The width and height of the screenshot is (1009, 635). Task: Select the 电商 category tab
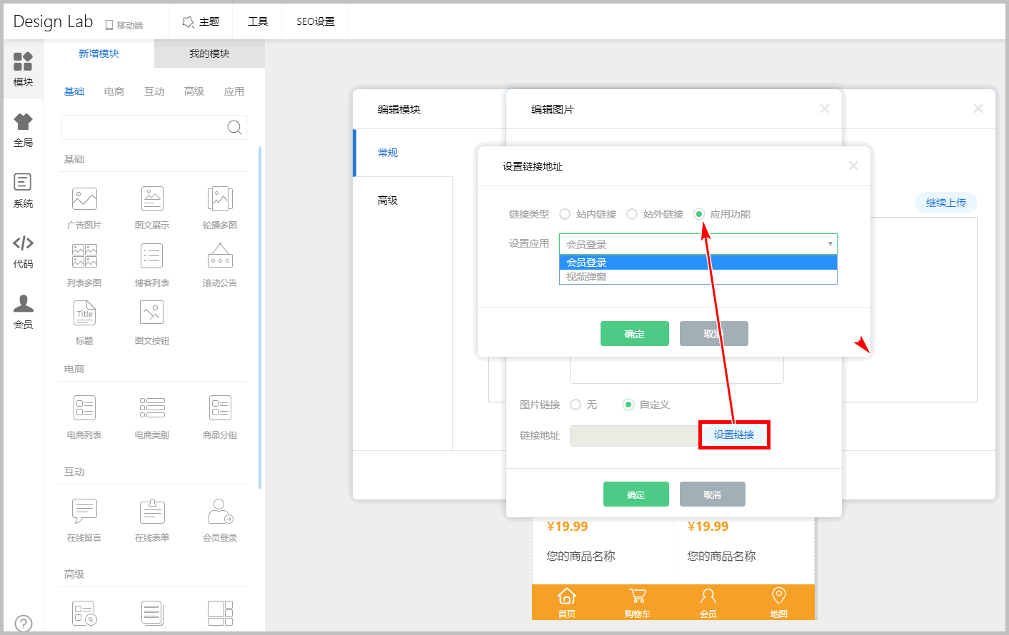[114, 91]
